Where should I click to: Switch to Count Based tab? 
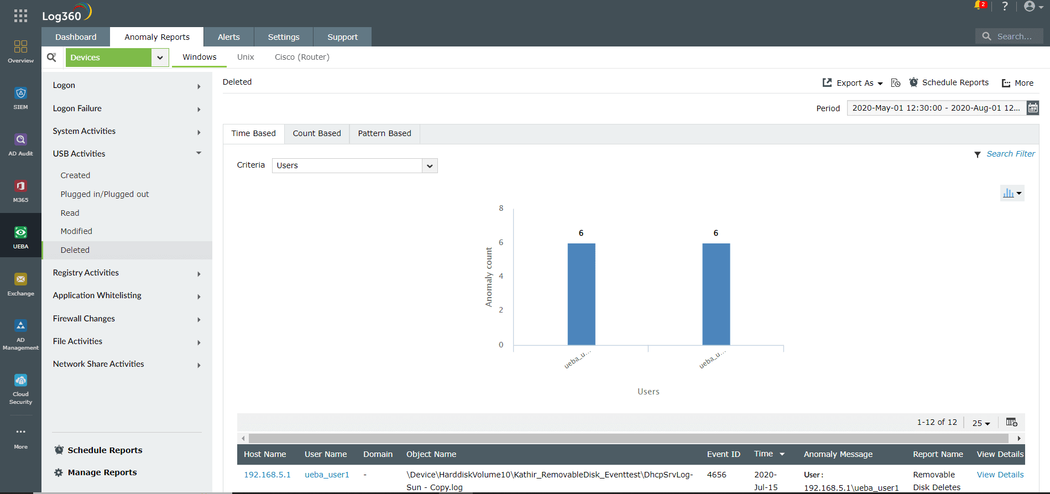(x=317, y=133)
